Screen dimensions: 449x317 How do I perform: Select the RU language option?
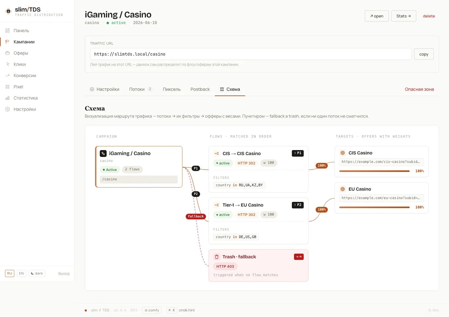(10, 273)
